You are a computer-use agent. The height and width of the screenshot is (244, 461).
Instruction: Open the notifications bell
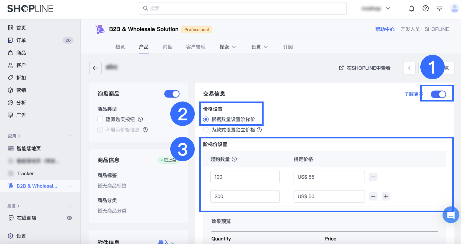click(412, 8)
